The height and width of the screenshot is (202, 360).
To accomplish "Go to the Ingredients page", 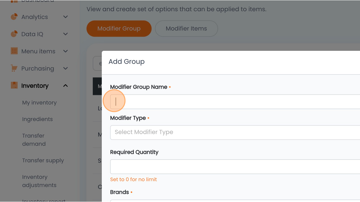I will (37, 119).
